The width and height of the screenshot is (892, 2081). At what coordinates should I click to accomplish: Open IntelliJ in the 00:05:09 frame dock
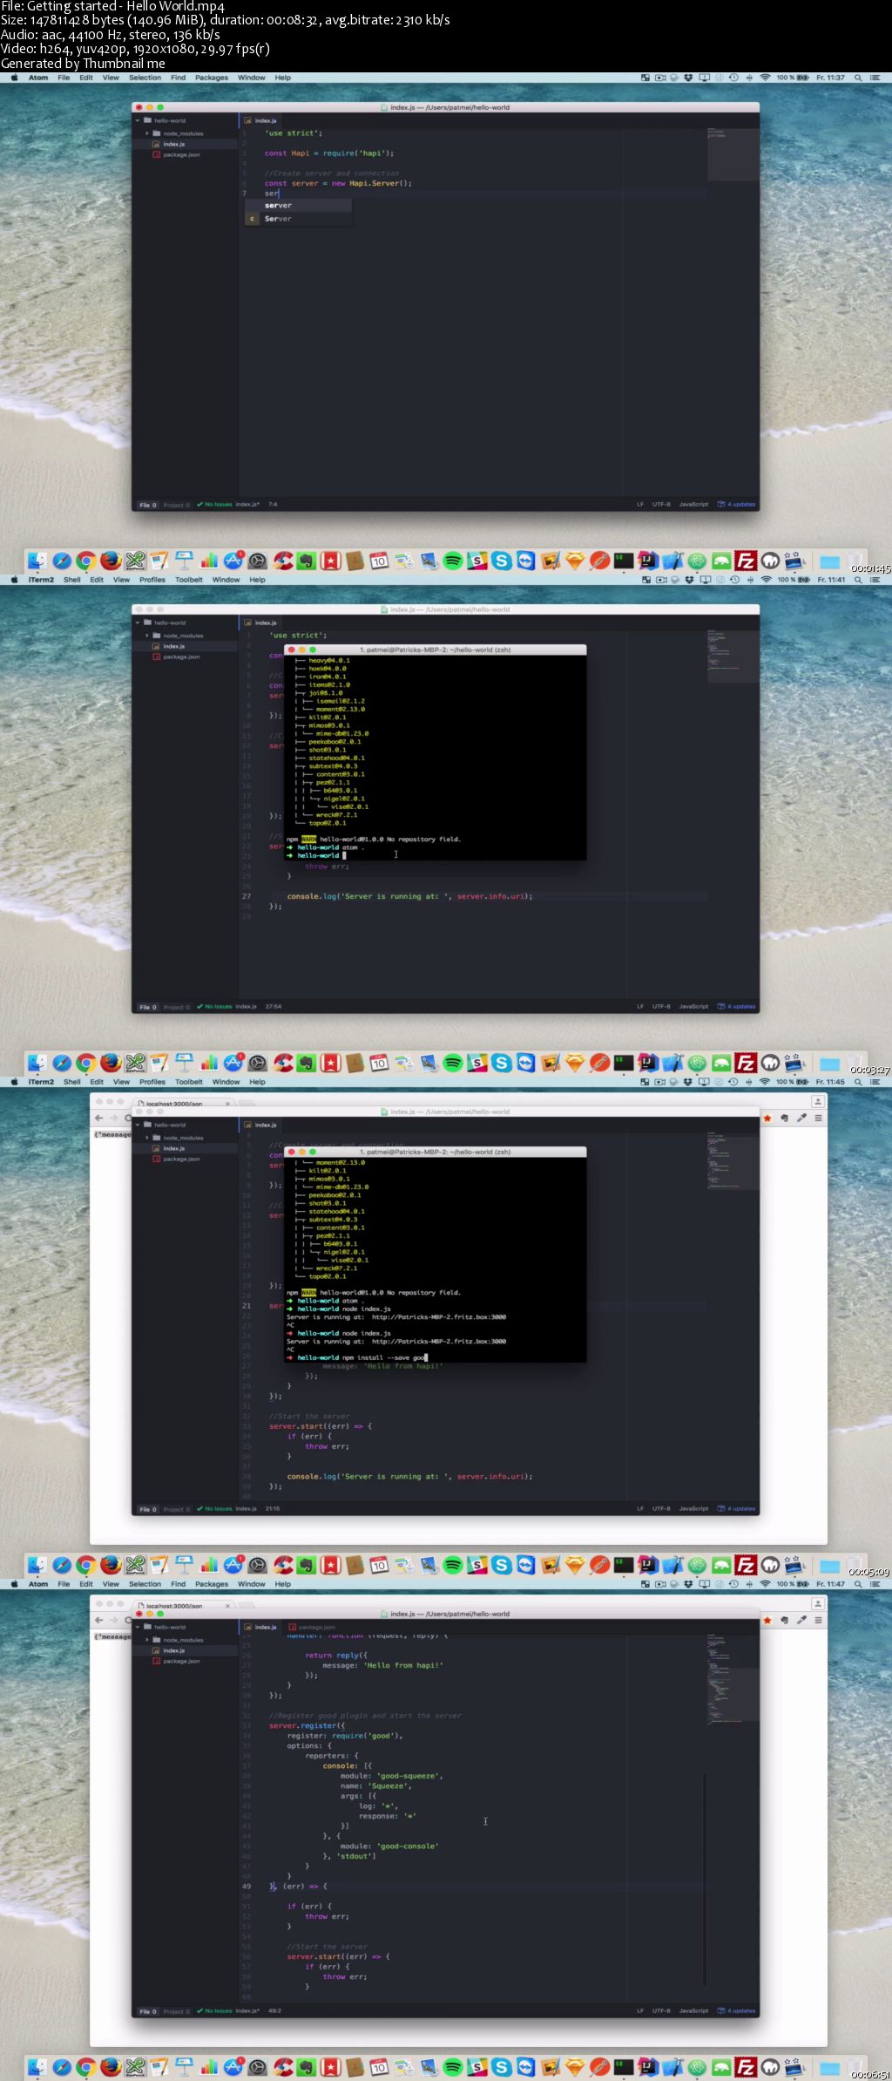coord(648,1565)
